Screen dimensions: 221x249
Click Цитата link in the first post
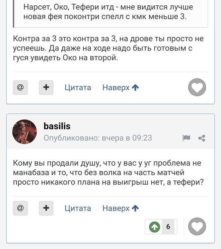point(78,88)
